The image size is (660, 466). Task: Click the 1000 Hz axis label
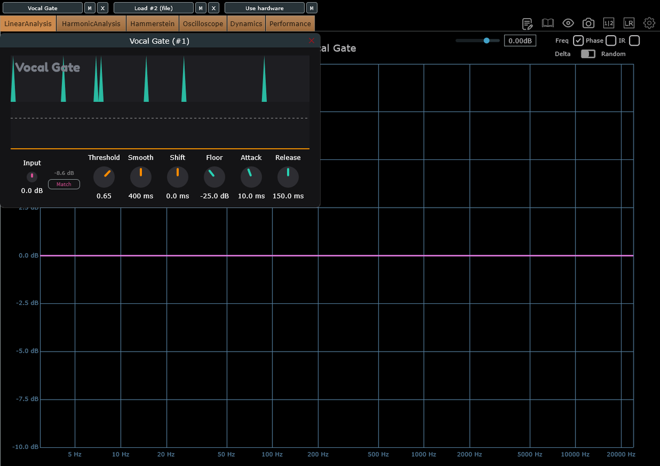coord(423,454)
